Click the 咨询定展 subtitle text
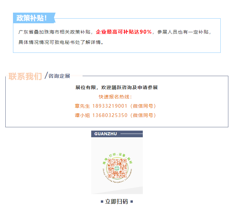This screenshot has width=237, height=215. click(x=59, y=76)
